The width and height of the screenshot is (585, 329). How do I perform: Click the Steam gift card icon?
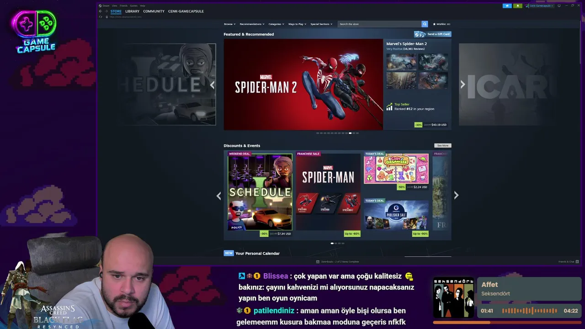420,34
